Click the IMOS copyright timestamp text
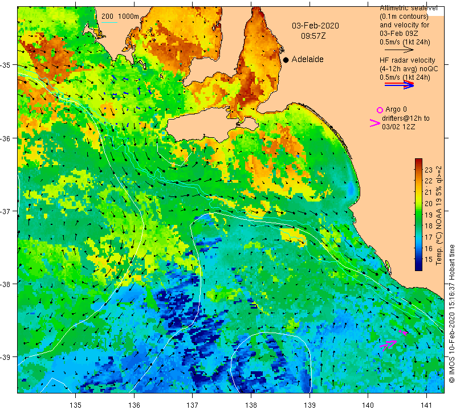Image resolution: width=456 pixels, height=410 pixels. 451,314
